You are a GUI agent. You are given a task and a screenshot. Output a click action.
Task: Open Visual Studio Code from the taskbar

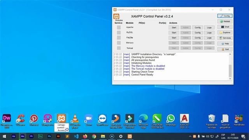coord(76,136)
